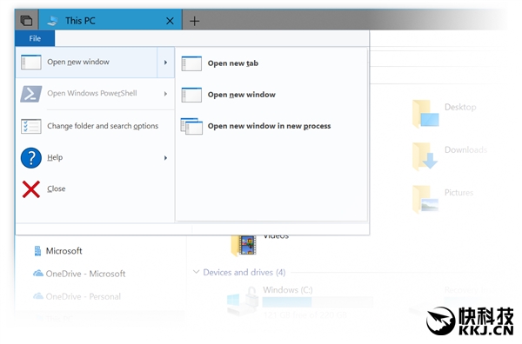Click the OneDrive - Personal cloud icon
This screenshot has width=522, height=344.
[38, 296]
